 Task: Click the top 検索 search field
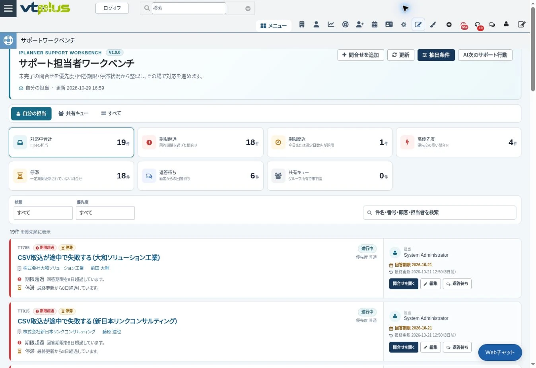pyautogui.click(x=189, y=8)
